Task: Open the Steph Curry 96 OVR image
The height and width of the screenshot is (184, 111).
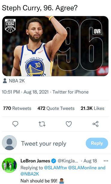Action: [x=55, y=46]
